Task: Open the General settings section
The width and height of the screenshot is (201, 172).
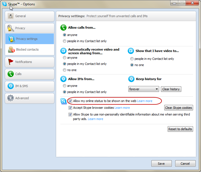Action: pyautogui.click(x=29, y=16)
